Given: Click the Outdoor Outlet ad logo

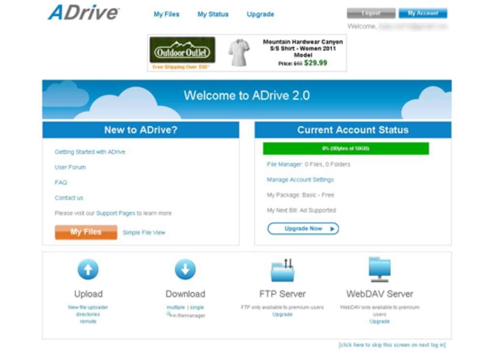Looking at the screenshot, I should [182, 52].
